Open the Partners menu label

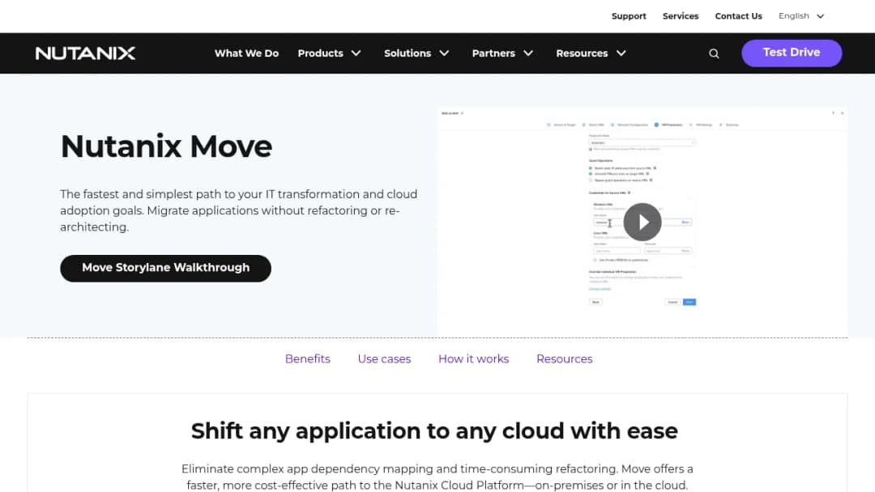493,53
